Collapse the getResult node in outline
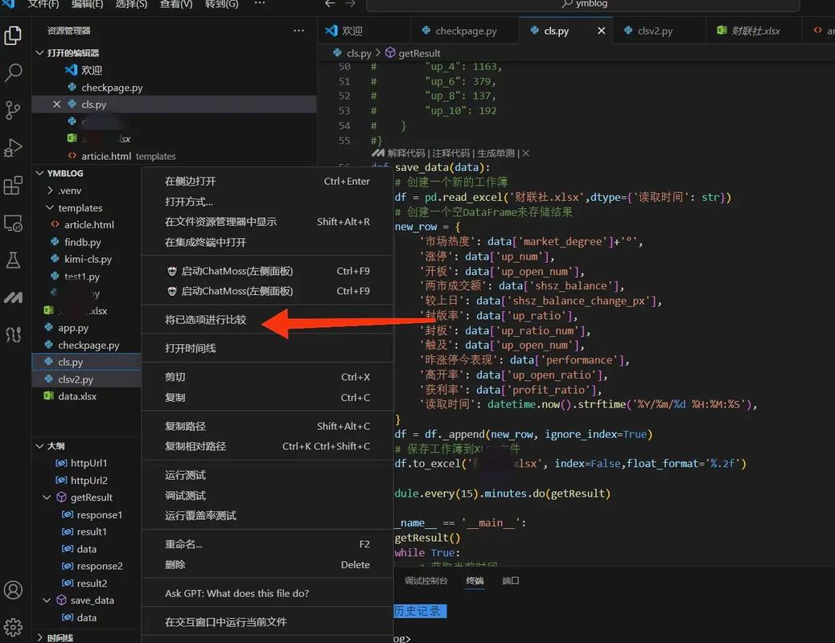Image resolution: width=835 pixels, height=643 pixels. (47, 497)
